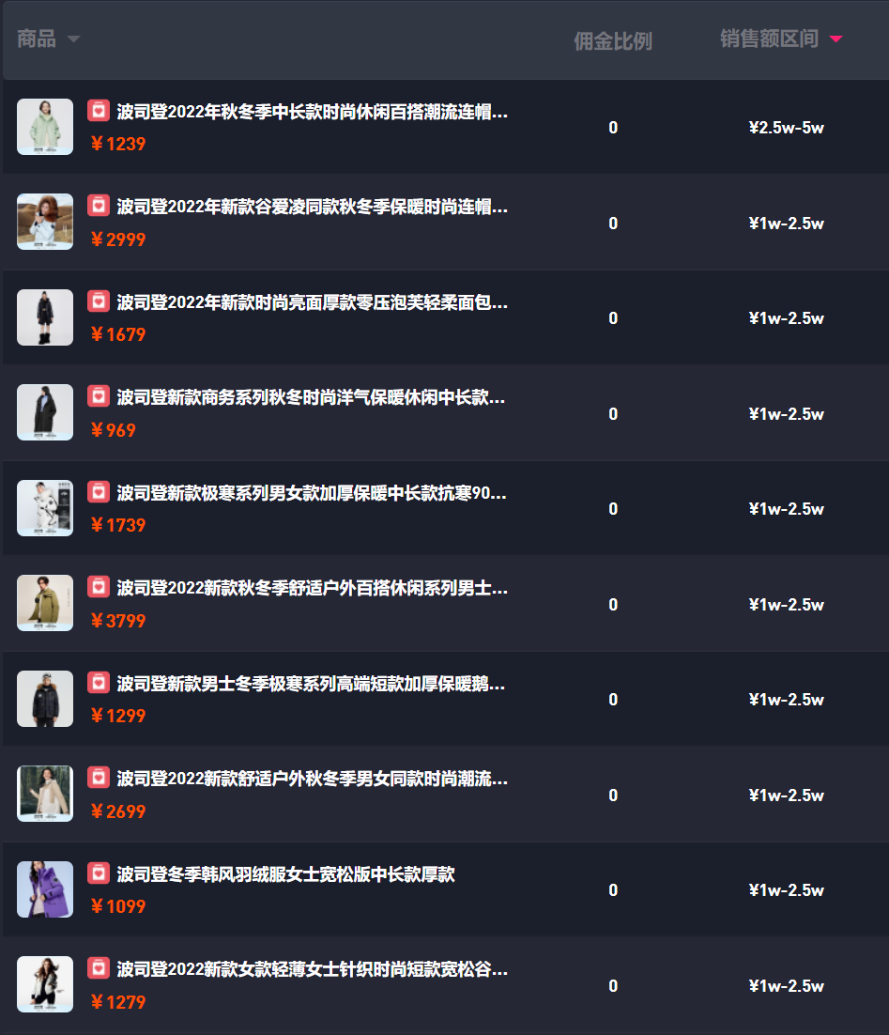Click shop icon beside 针织时尚短款 product title
This screenshot has height=1035, width=889.
point(99,968)
